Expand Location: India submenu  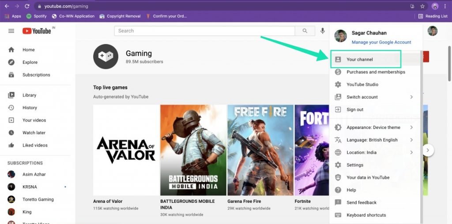(x=411, y=152)
